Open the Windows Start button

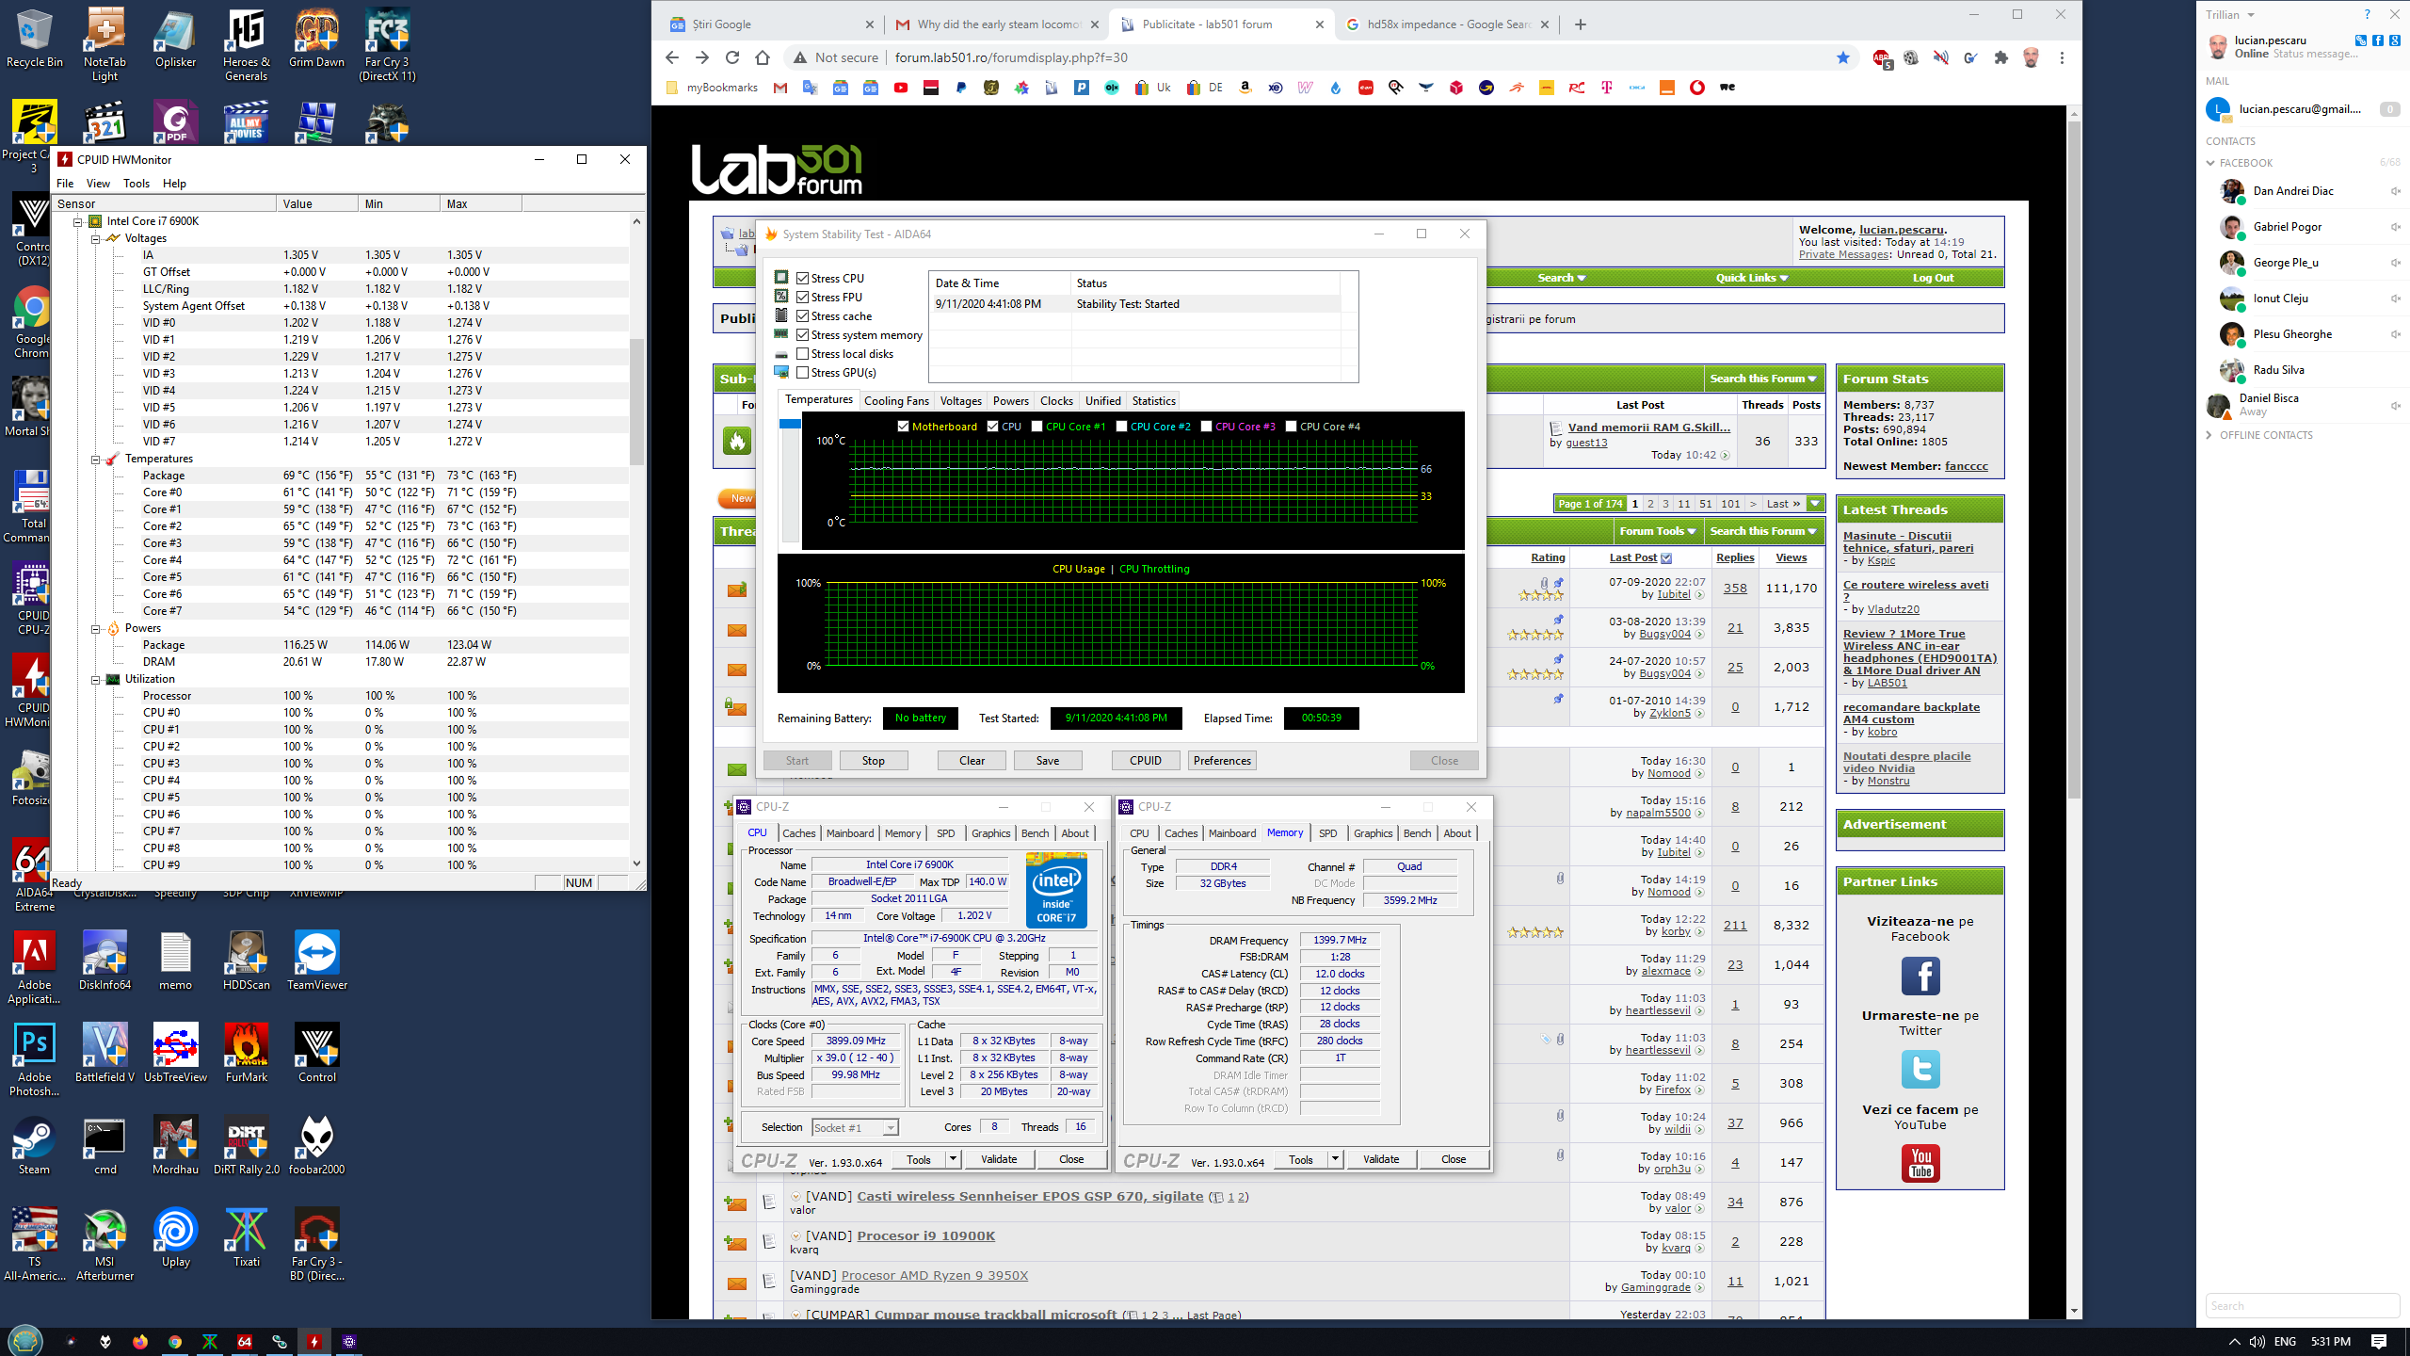24,1341
